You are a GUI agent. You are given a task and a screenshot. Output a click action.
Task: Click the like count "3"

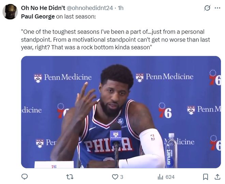point(122,177)
